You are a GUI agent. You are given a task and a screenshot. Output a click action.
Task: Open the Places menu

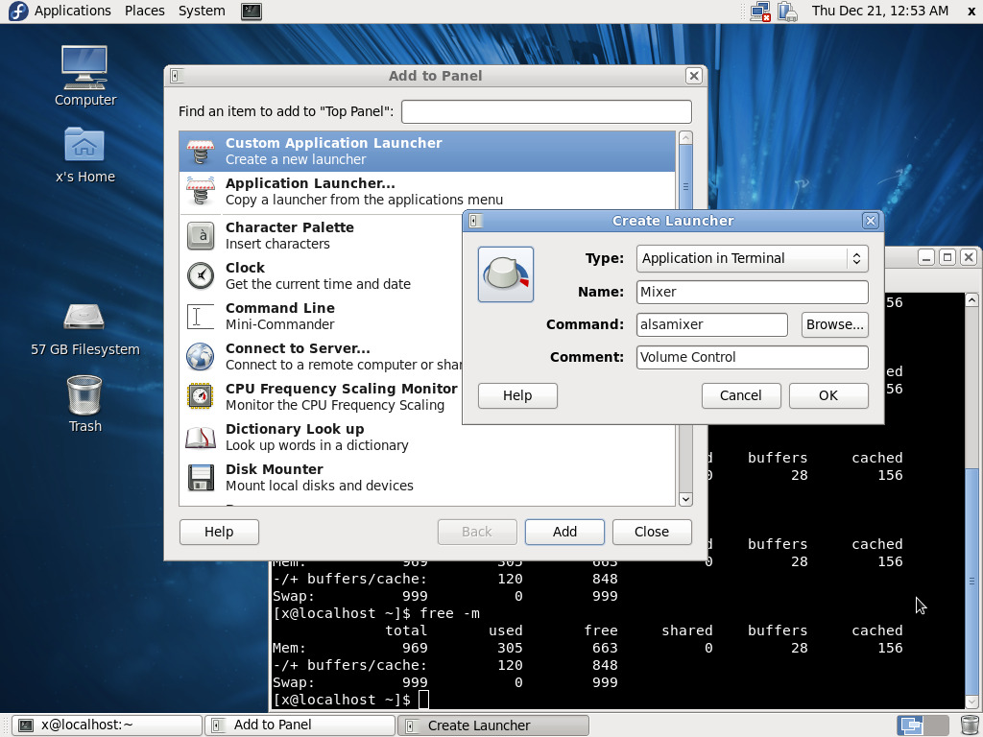tap(144, 11)
